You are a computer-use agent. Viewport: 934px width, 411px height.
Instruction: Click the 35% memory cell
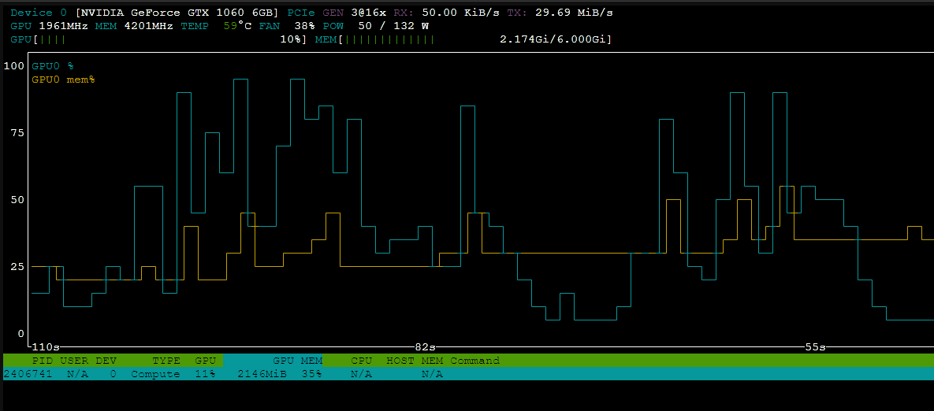tap(311, 374)
